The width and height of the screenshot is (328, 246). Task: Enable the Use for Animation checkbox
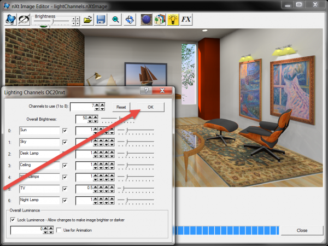click(59, 230)
